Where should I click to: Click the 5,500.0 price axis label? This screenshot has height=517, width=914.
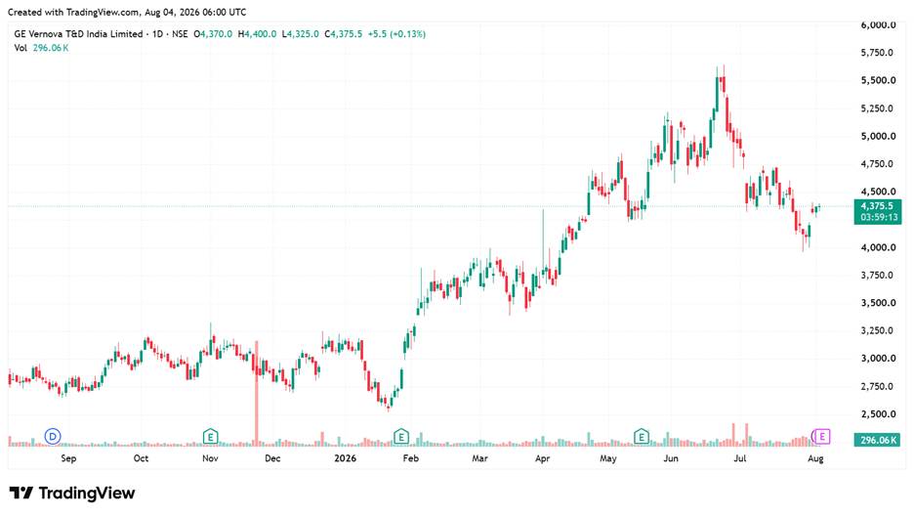point(878,80)
